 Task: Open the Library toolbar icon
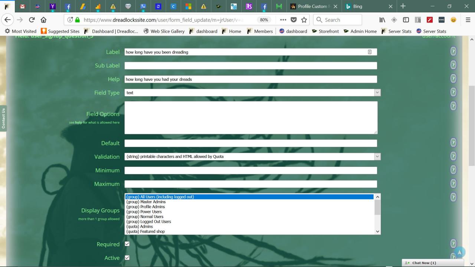pyautogui.click(x=382, y=20)
